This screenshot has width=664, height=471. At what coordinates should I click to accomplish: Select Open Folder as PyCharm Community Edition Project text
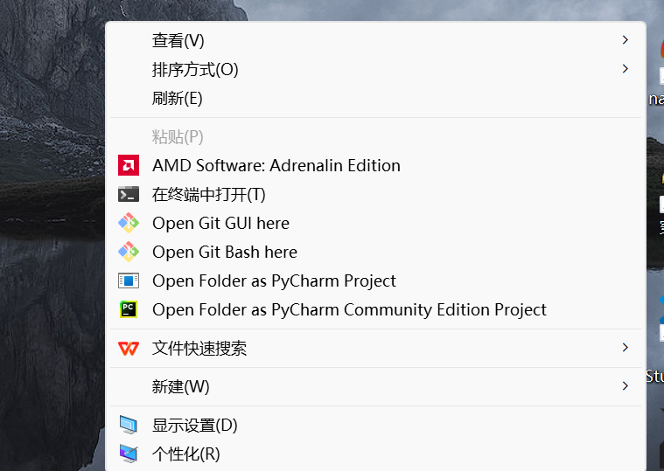click(349, 309)
